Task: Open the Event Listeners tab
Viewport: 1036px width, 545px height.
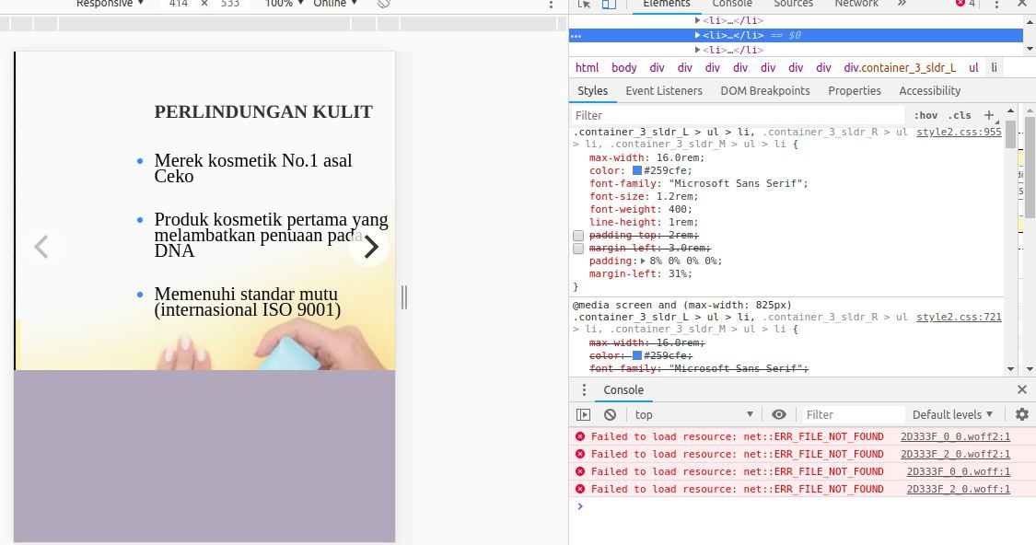Action: [x=664, y=91]
